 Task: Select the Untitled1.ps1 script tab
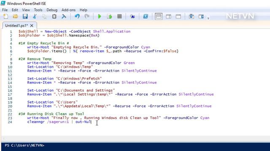coord(16,26)
